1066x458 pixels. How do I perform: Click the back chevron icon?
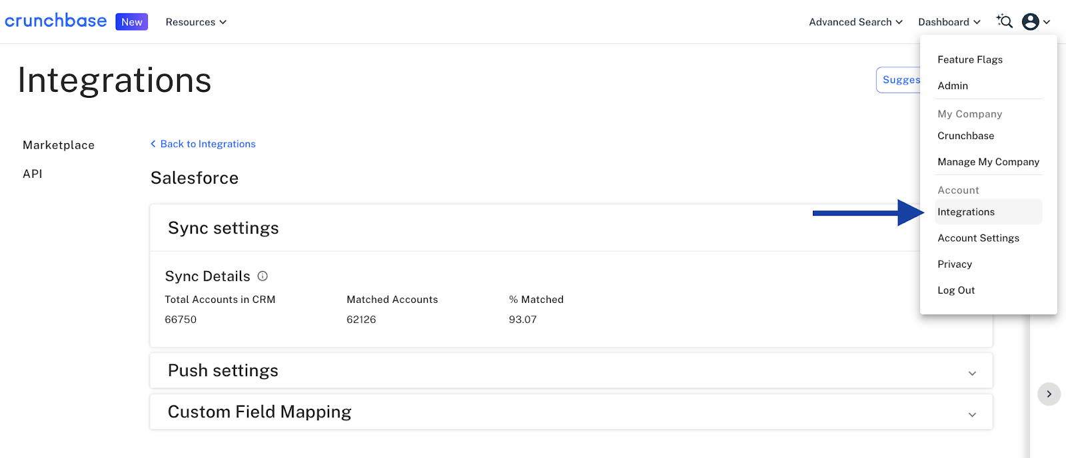tap(153, 144)
